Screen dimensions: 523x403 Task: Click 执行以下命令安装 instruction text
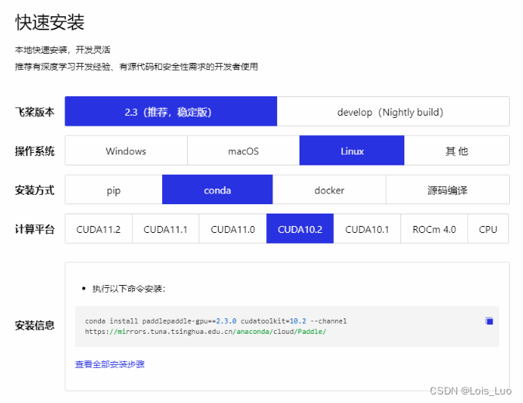tap(129, 289)
